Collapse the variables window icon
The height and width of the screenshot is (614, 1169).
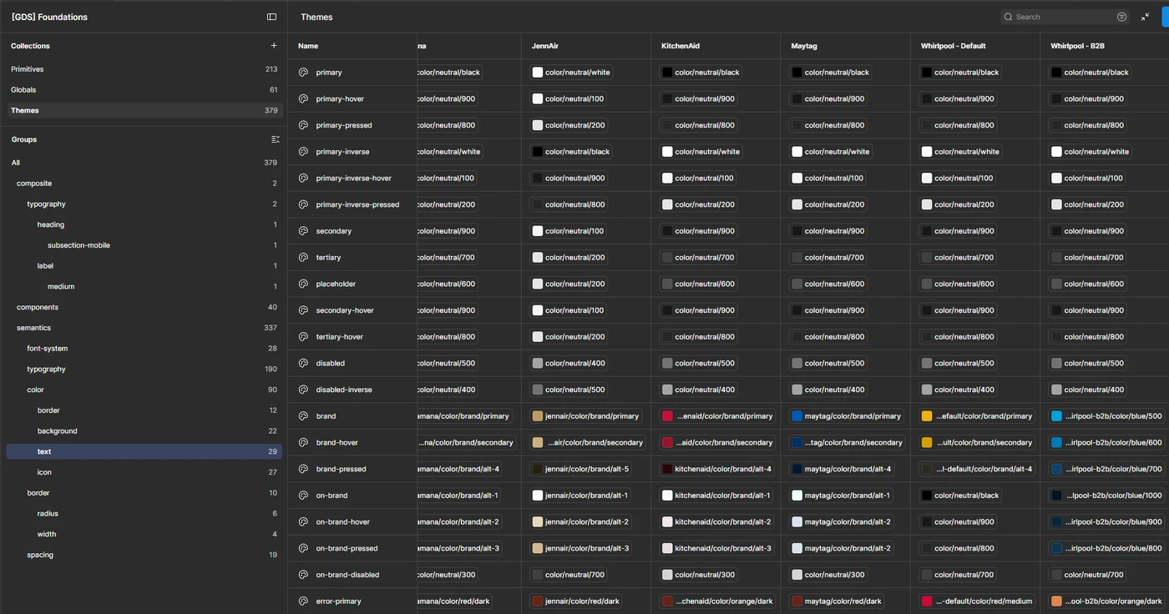pyautogui.click(x=1145, y=17)
